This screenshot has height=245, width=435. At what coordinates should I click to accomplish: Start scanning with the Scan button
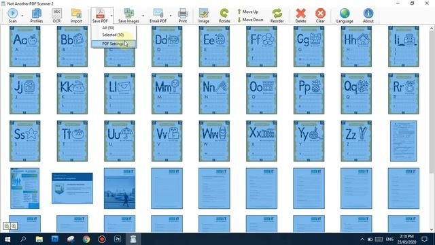pos(12,16)
